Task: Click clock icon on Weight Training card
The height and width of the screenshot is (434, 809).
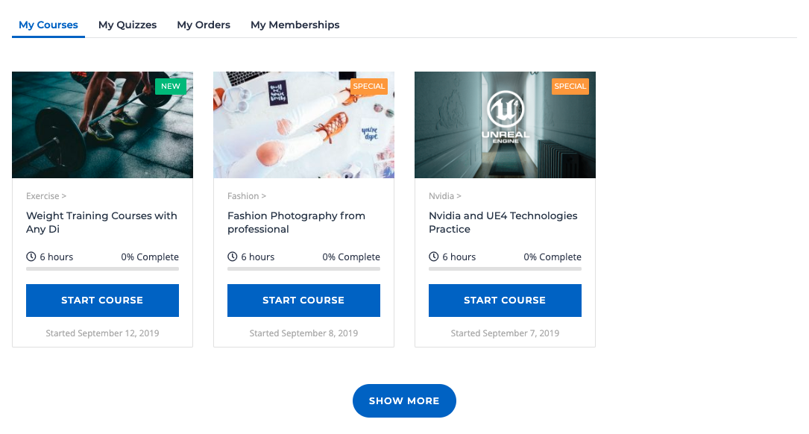Action: pyautogui.click(x=31, y=257)
